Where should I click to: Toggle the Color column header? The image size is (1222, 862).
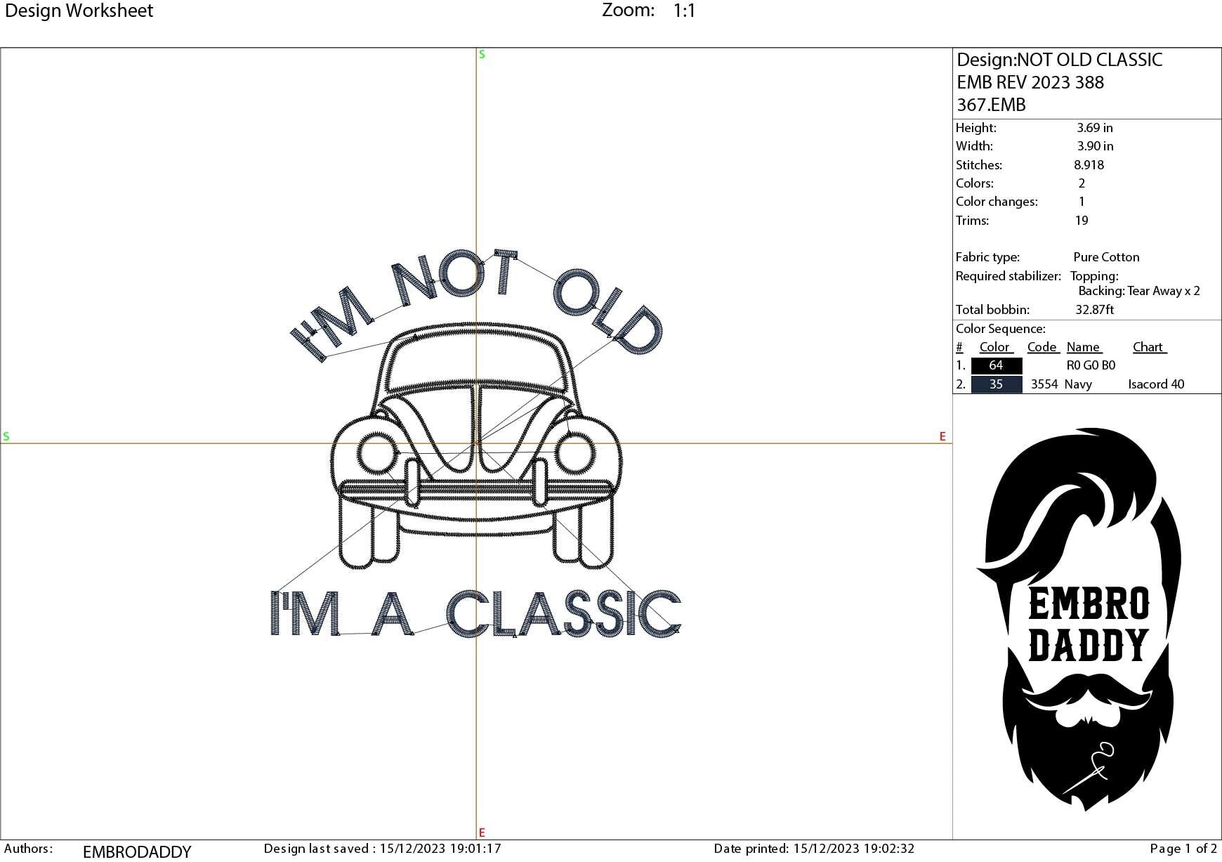tap(994, 346)
